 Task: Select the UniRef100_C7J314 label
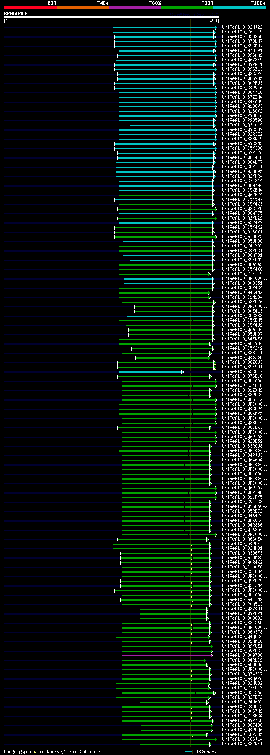tap(243, 181)
